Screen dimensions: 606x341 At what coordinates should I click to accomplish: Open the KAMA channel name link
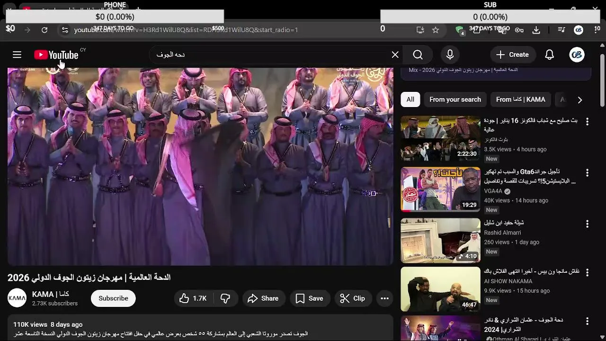click(x=51, y=294)
